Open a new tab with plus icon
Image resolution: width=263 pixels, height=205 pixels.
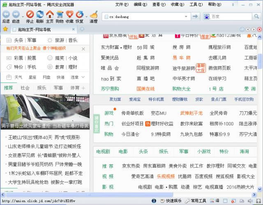pyautogui.click(x=82, y=29)
